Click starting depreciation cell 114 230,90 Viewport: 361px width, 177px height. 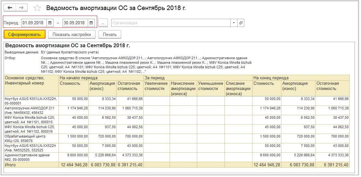(x=102, y=110)
